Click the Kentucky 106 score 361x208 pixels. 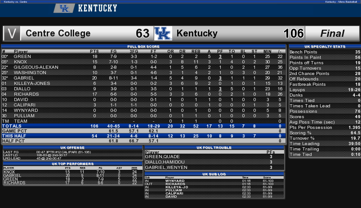[294, 33]
